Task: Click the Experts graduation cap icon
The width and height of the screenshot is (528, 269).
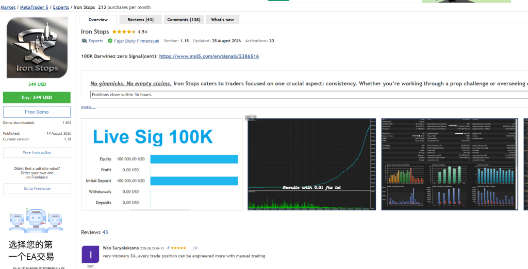Action: (84, 41)
